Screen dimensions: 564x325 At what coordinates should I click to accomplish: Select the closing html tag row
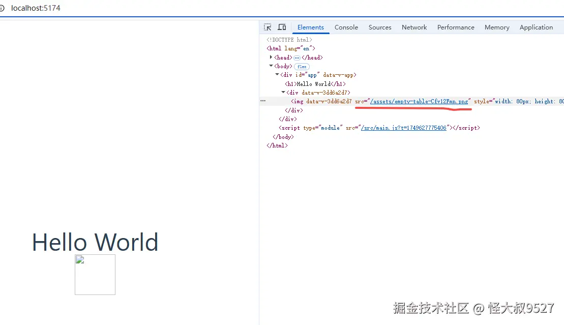[x=277, y=145]
